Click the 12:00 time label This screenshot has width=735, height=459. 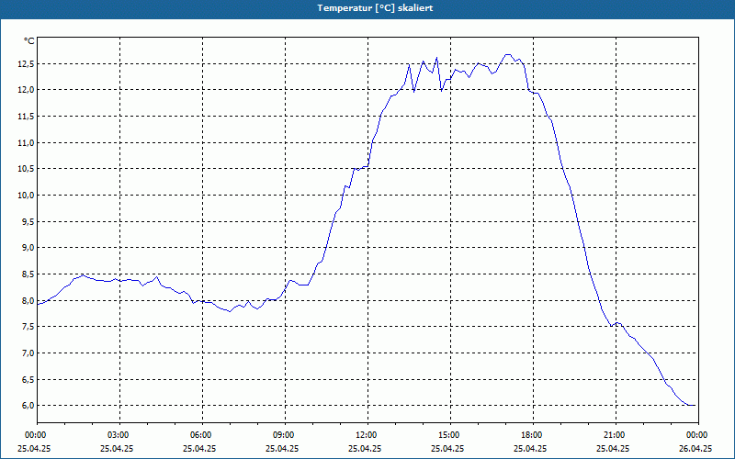pyautogui.click(x=367, y=435)
